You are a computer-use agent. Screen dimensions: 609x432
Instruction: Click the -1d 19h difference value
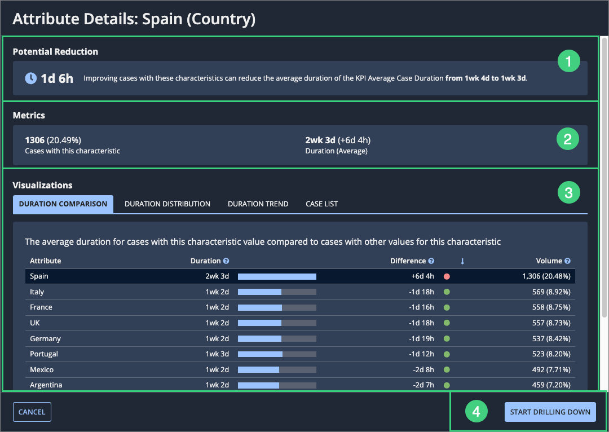(421, 338)
